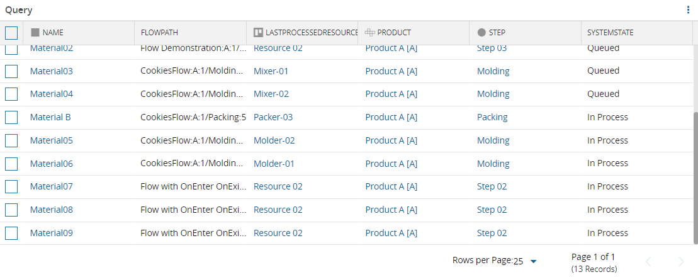Click the NAME column header icon
This screenshot has width=698, height=277.
[x=35, y=33]
